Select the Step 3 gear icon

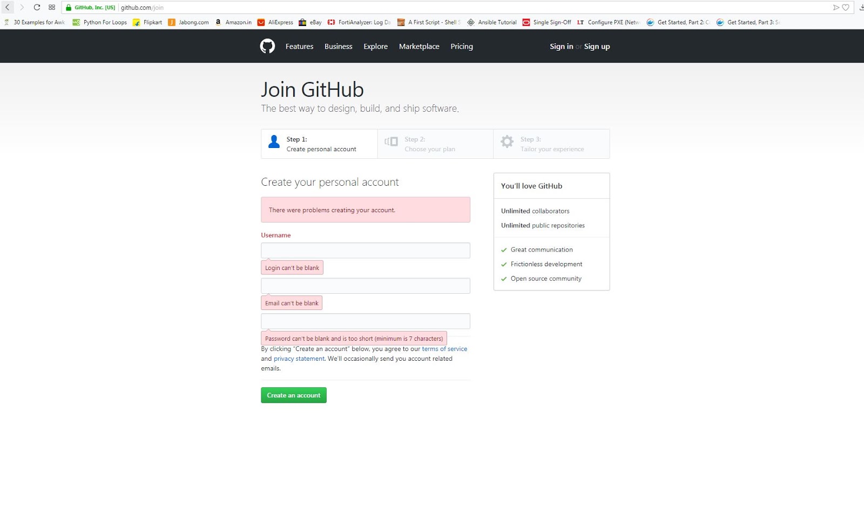[507, 141]
